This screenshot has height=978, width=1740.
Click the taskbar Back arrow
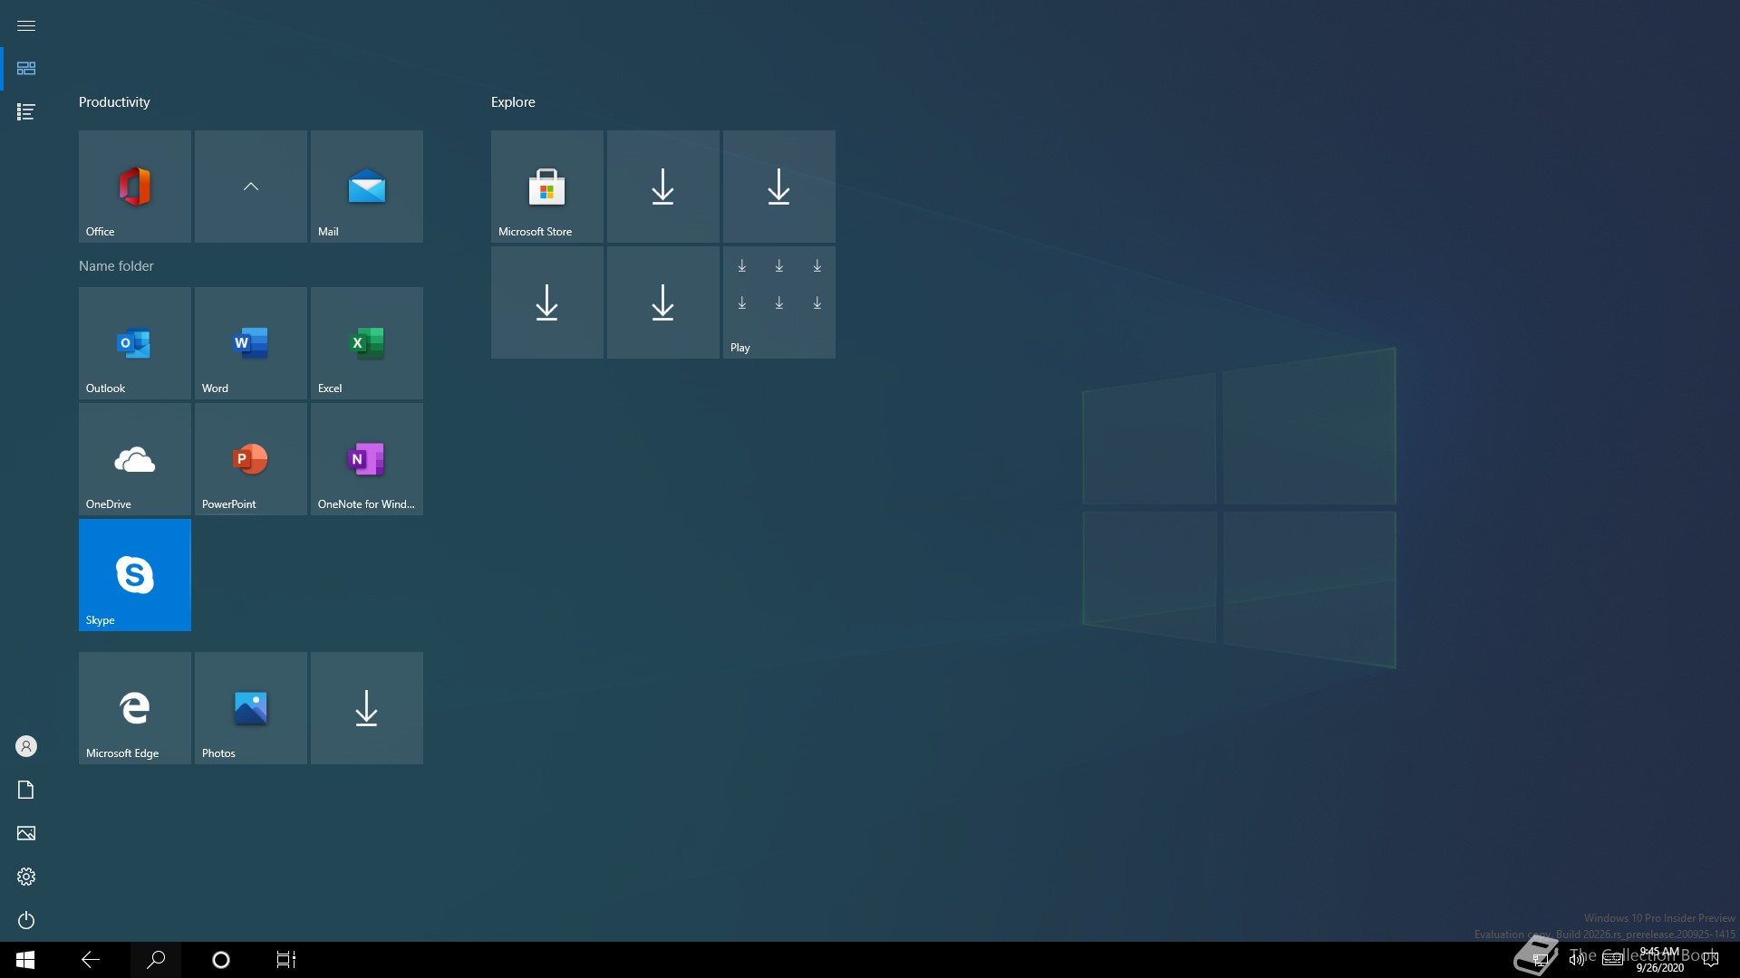pyautogui.click(x=91, y=960)
